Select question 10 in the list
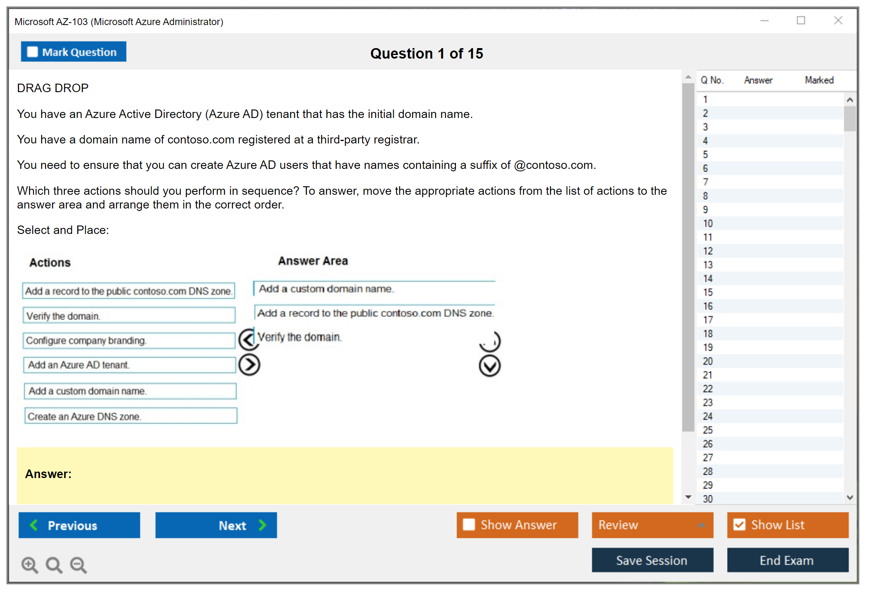Viewport: 869px width, 594px height. 708,223
